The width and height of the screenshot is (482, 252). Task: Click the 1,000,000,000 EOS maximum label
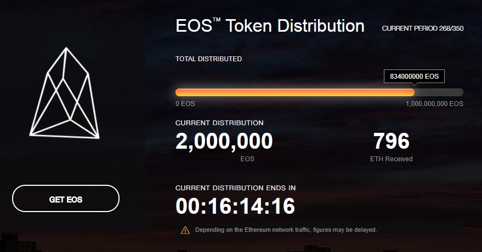pos(434,104)
